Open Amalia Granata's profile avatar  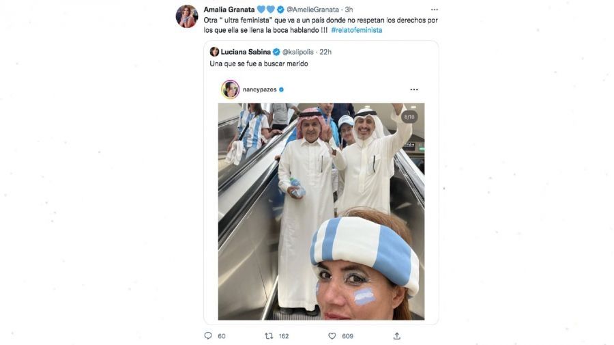point(187,16)
